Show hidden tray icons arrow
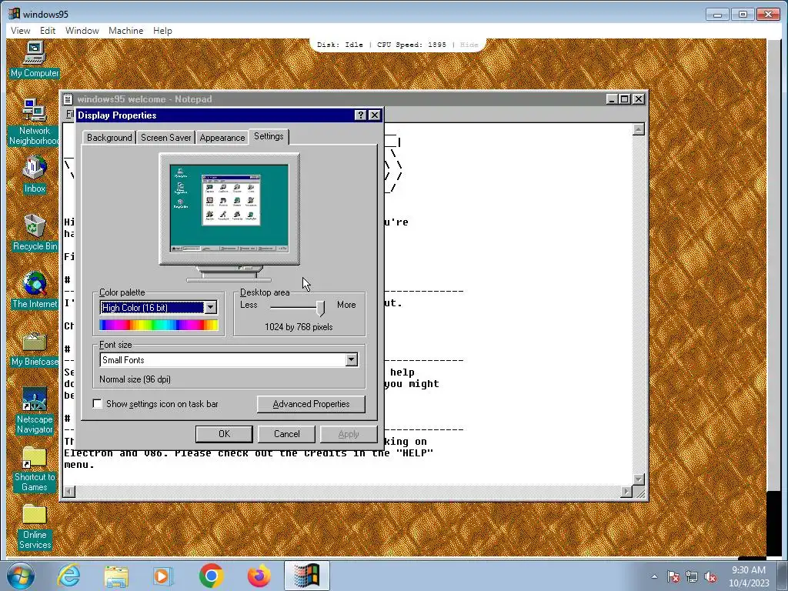 coord(654,577)
